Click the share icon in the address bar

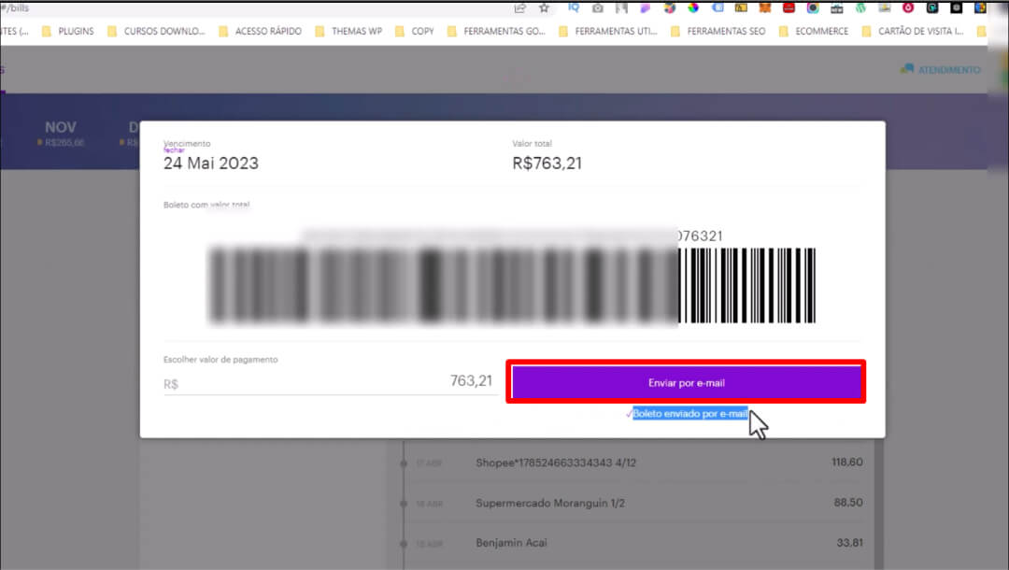pos(520,7)
